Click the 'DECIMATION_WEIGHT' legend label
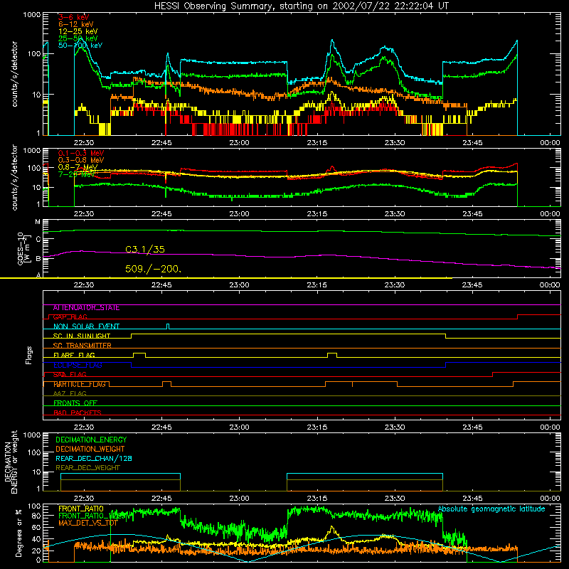Viewport: 569px width, 569px height. pyautogui.click(x=90, y=449)
